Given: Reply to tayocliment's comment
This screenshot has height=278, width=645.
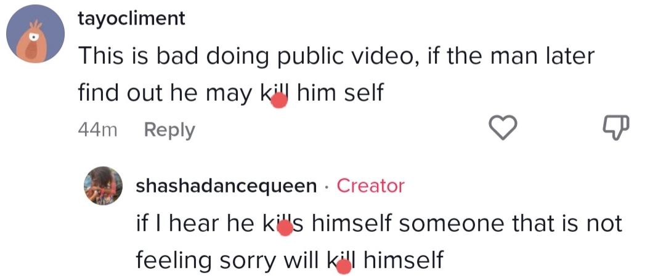Looking at the screenshot, I should tap(169, 130).
